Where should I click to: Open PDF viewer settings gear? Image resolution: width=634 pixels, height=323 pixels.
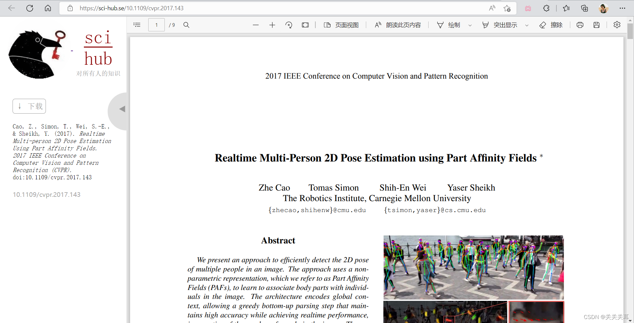click(617, 25)
